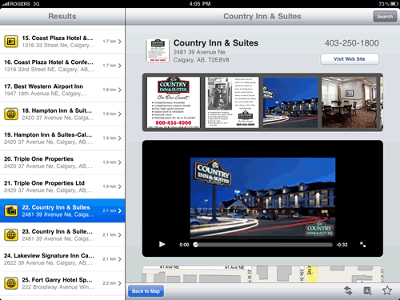Open Lakeview Signature Inn chevron
The image size is (400, 300).
pyautogui.click(x=120, y=259)
